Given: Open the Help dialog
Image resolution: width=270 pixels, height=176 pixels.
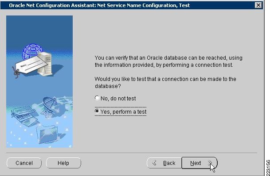Looking at the screenshot, I should pyautogui.click(x=63, y=163).
